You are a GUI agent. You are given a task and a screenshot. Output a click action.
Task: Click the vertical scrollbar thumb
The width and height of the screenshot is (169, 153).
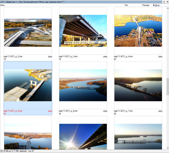[168, 86]
